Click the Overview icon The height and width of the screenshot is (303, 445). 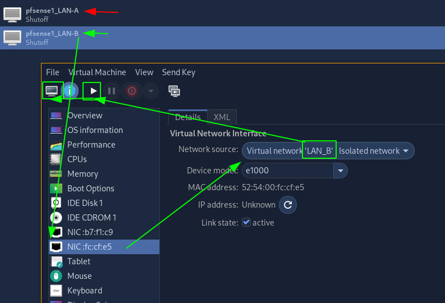[56, 116]
